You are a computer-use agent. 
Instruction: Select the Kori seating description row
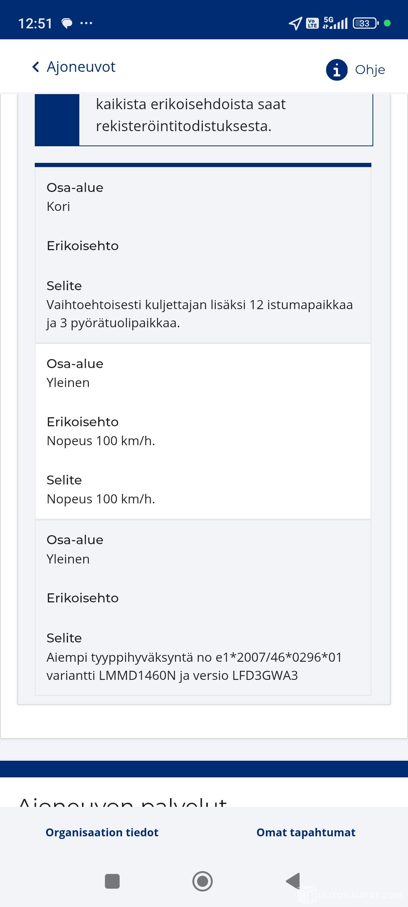(x=199, y=314)
